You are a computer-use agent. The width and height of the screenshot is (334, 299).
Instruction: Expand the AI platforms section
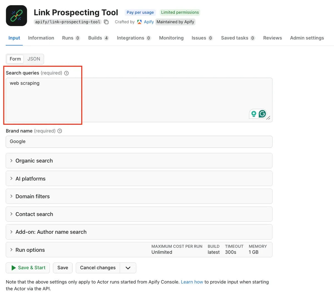[139, 178]
